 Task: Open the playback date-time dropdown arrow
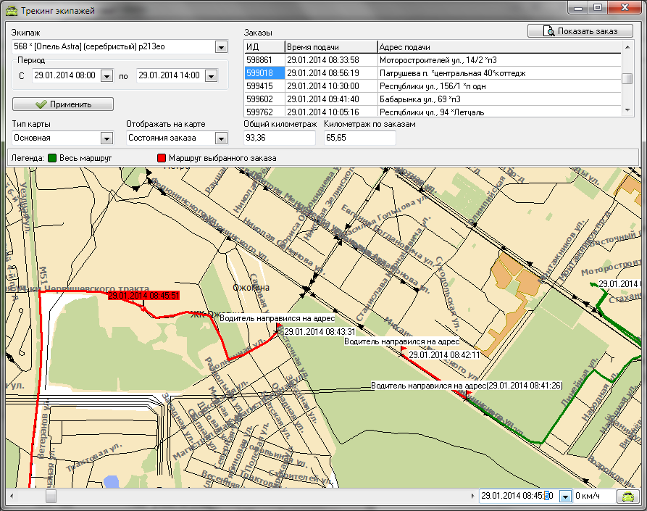564,497
